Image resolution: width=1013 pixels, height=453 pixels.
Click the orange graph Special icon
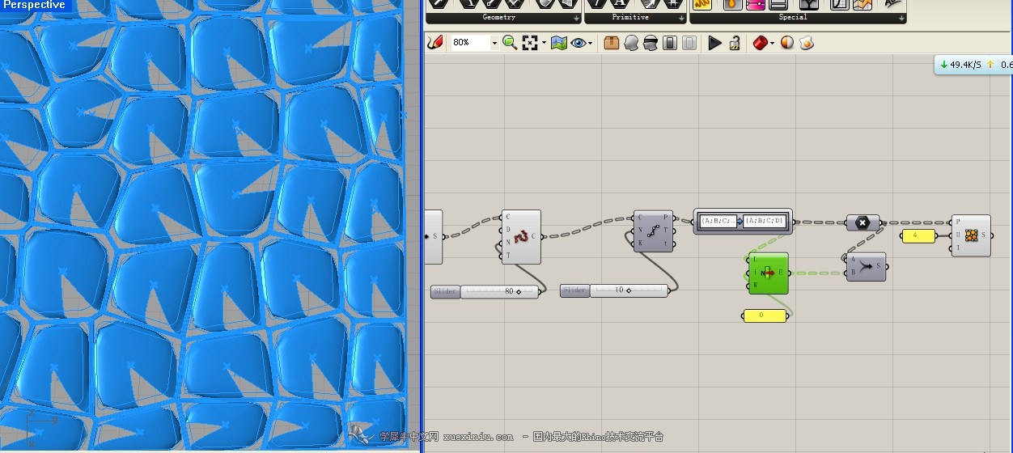tap(863, 4)
